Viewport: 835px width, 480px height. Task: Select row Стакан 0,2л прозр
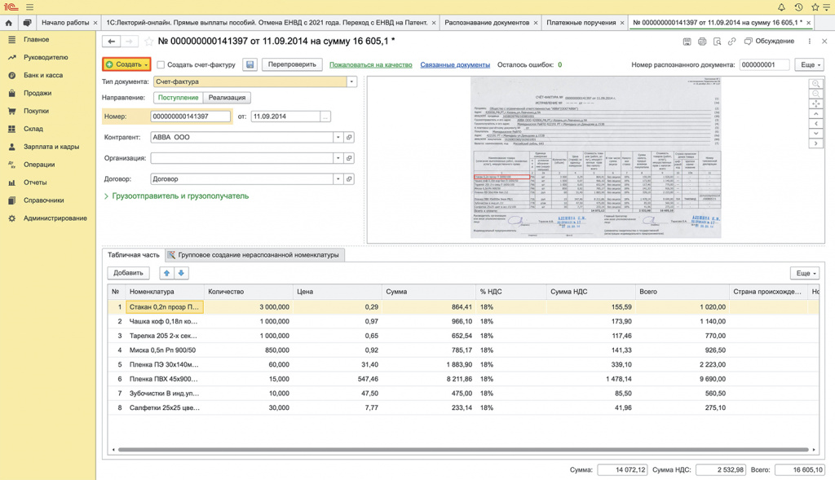(x=165, y=307)
